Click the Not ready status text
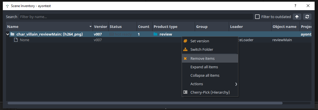Image resolution: width=318 pixels, height=110 pixels. click(123, 34)
